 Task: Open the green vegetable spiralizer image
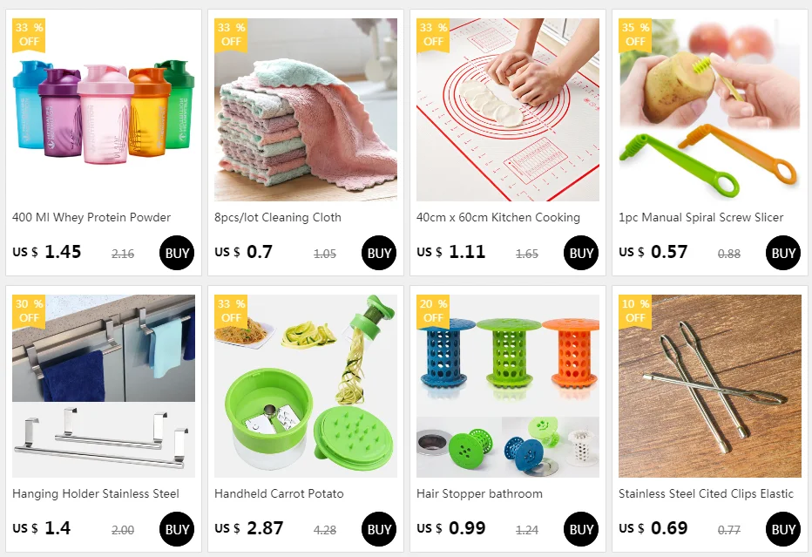306,386
